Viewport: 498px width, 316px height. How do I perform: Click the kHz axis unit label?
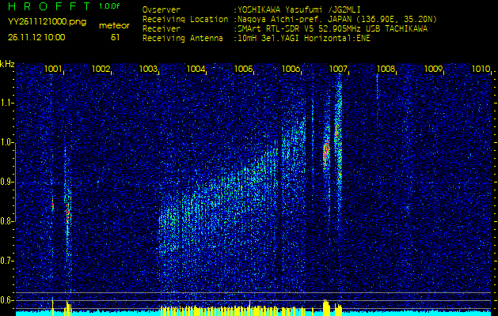pyautogui.click(x=7, y=64)
